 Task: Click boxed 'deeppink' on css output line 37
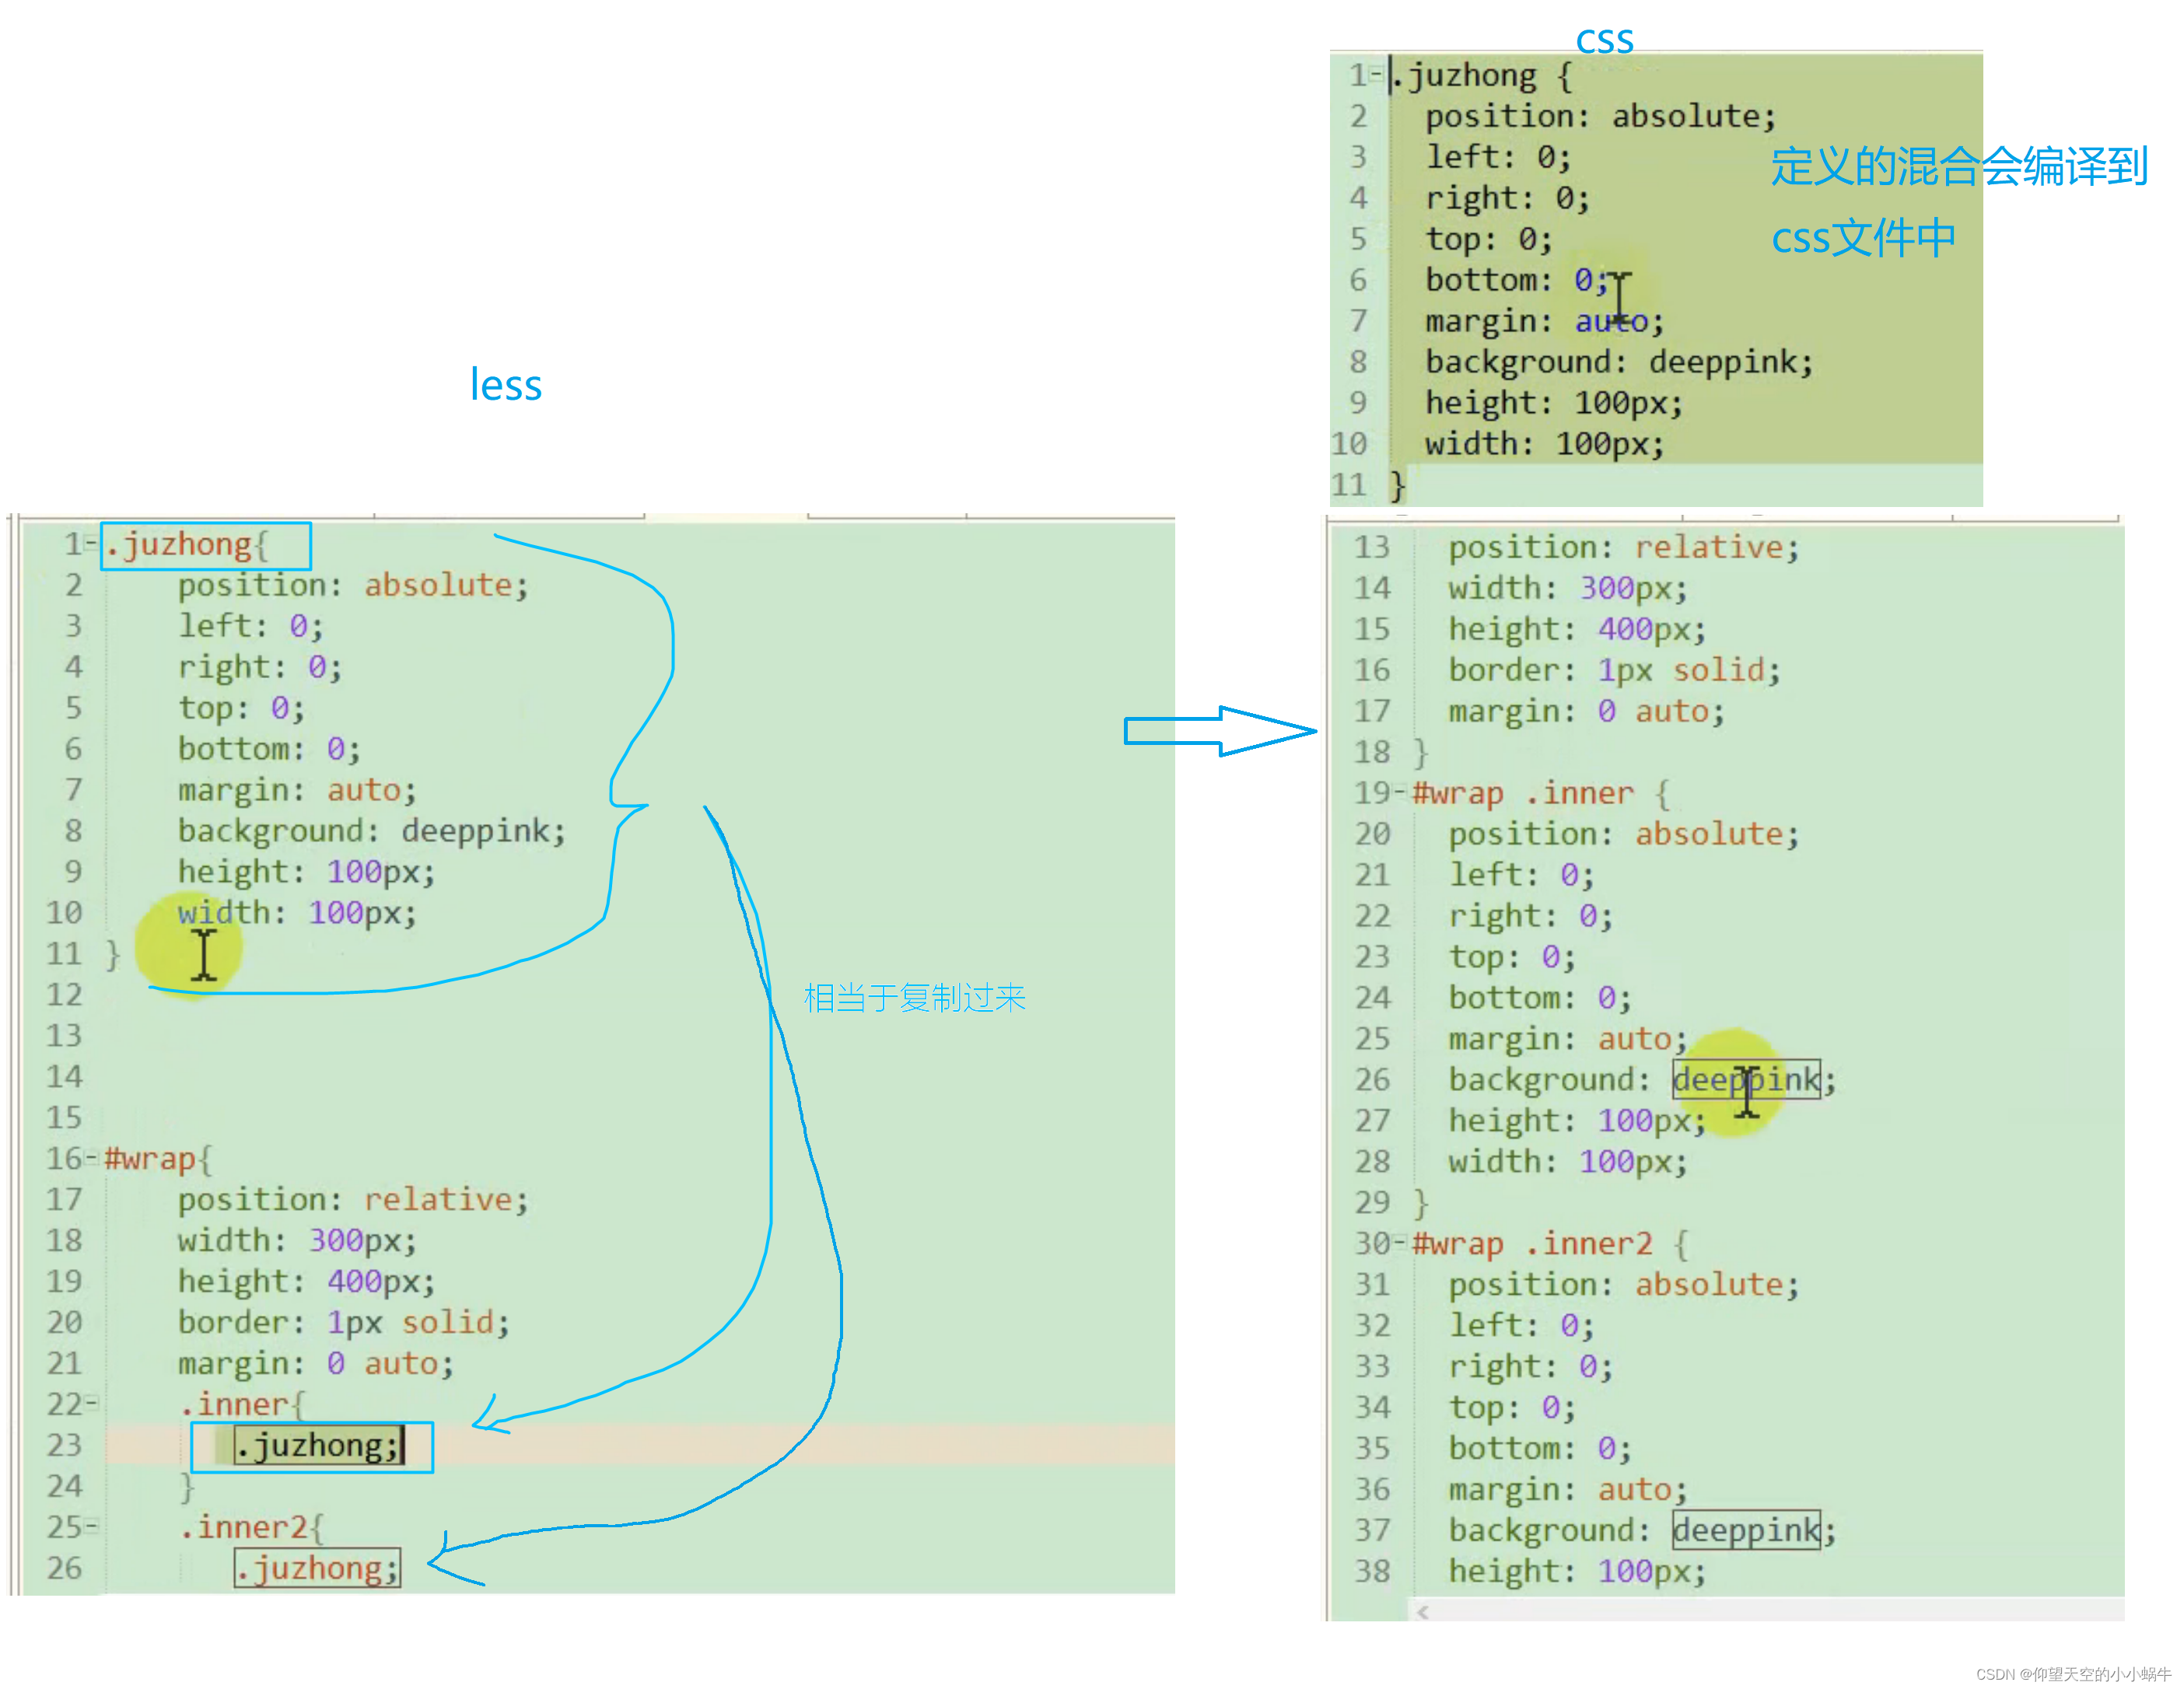(x=1746, y=1529)
